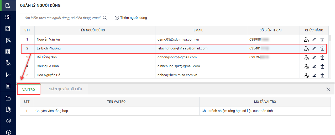Open the organization chart icon in sidebar
Screen dimensions: 335x135
8,63
